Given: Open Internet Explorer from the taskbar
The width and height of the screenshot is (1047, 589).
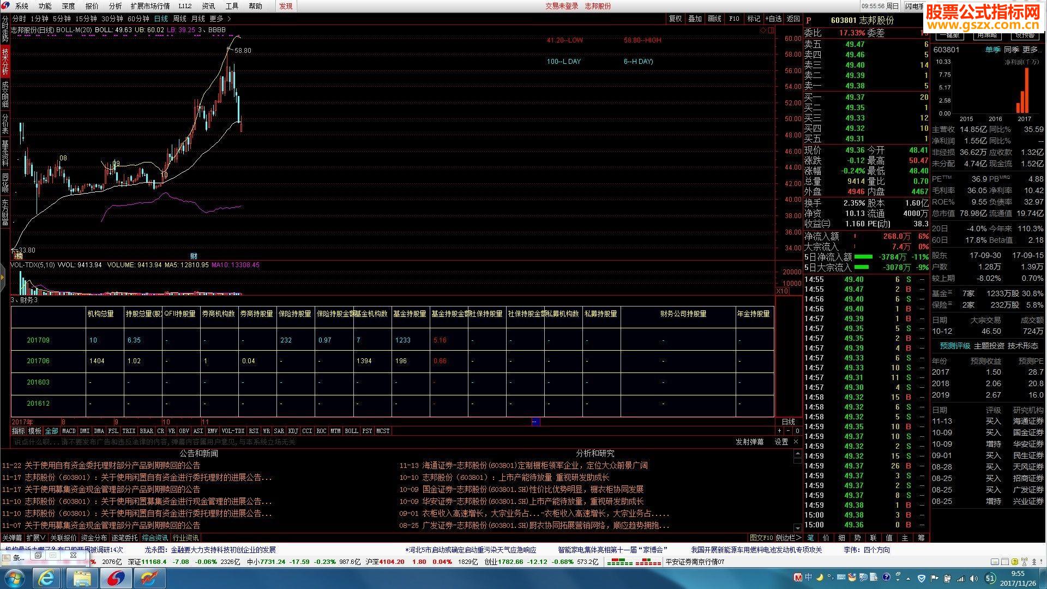Looking at the screenshot, I should click(x=47, y=578).
